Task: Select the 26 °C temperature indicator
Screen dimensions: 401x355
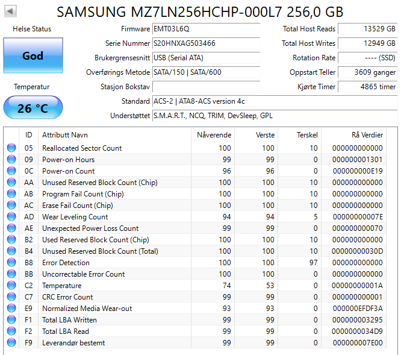Action: click(33, 107)
